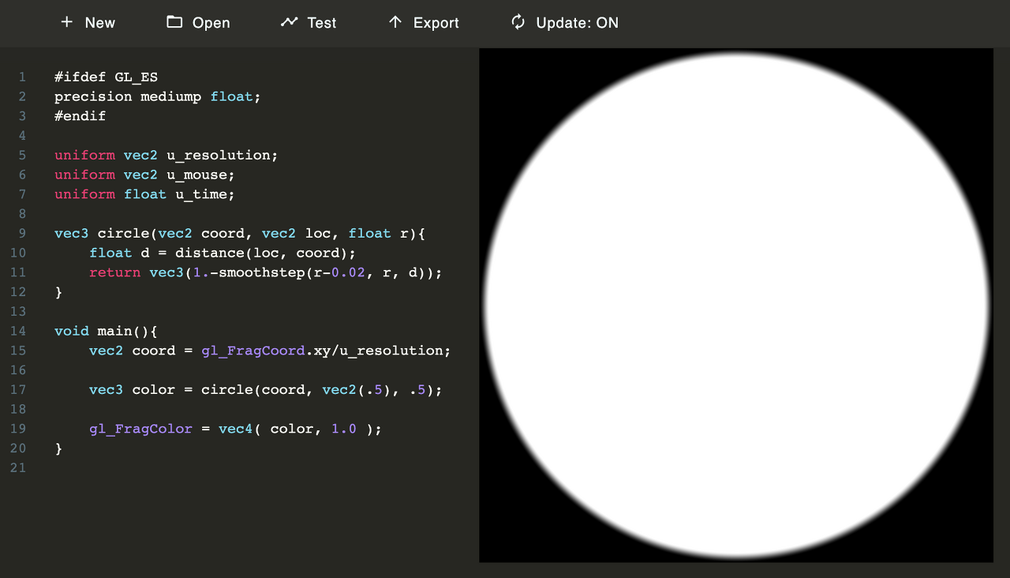Toggle auto update via Update: ON text
1010x578 pixels.
point(578,23)
